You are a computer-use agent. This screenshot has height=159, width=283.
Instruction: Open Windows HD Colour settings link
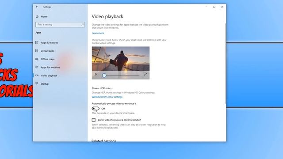click(x=107, y=97)
